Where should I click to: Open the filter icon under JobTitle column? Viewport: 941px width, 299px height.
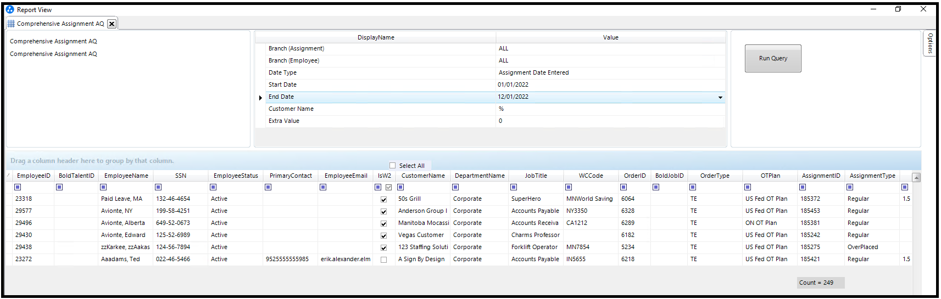point(514,187)
